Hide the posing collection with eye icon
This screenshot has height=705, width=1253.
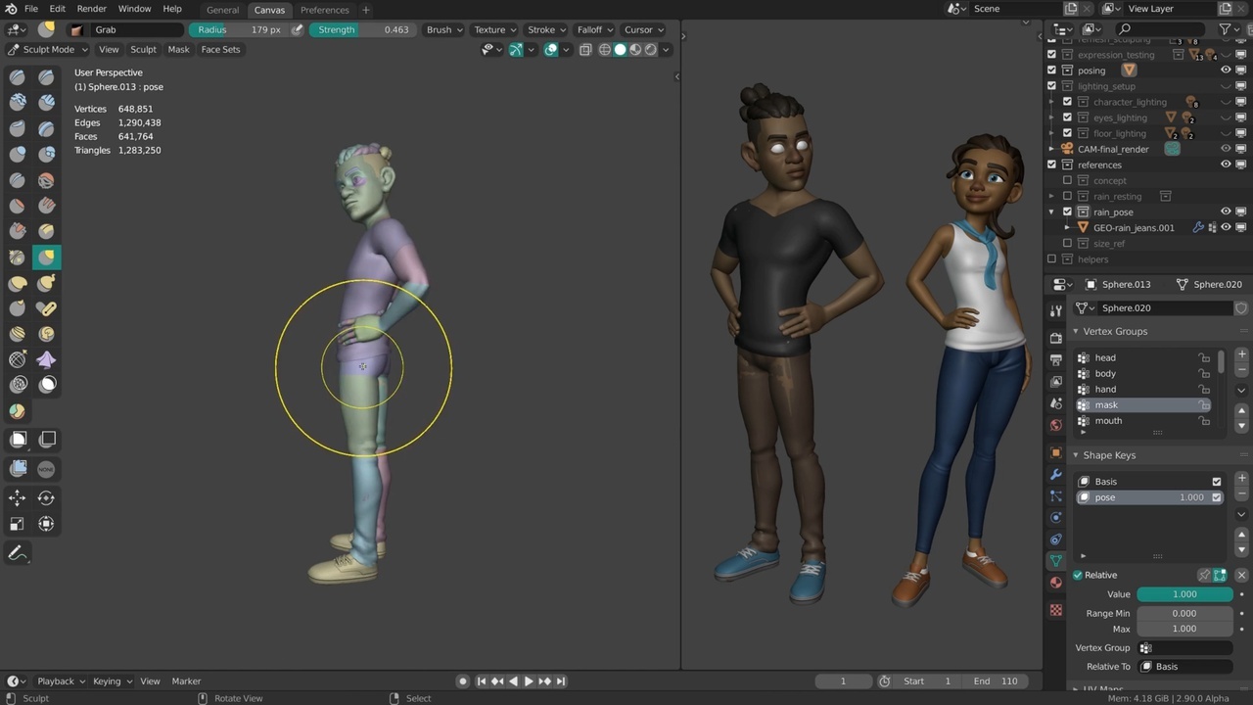click(1225, 70)
